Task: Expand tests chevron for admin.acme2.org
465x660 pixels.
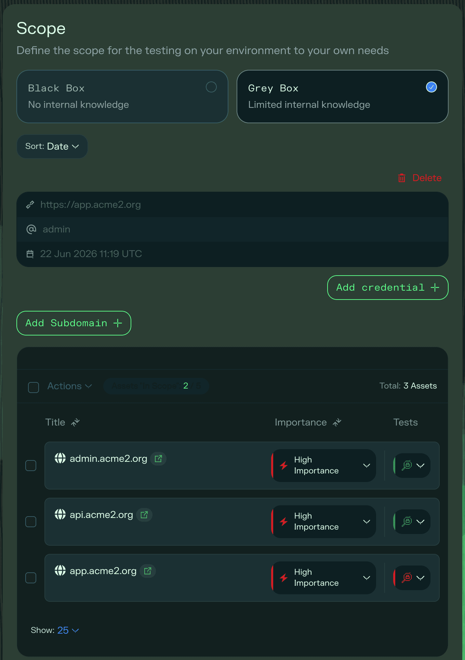Action: pos(421,466)
